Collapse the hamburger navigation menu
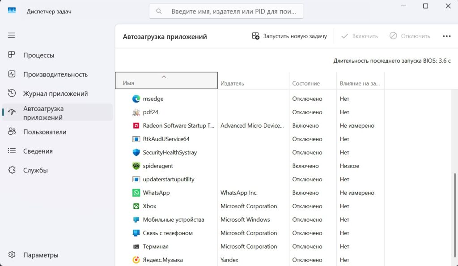Screen dimensions: 458x266 (x=11, y=35)
